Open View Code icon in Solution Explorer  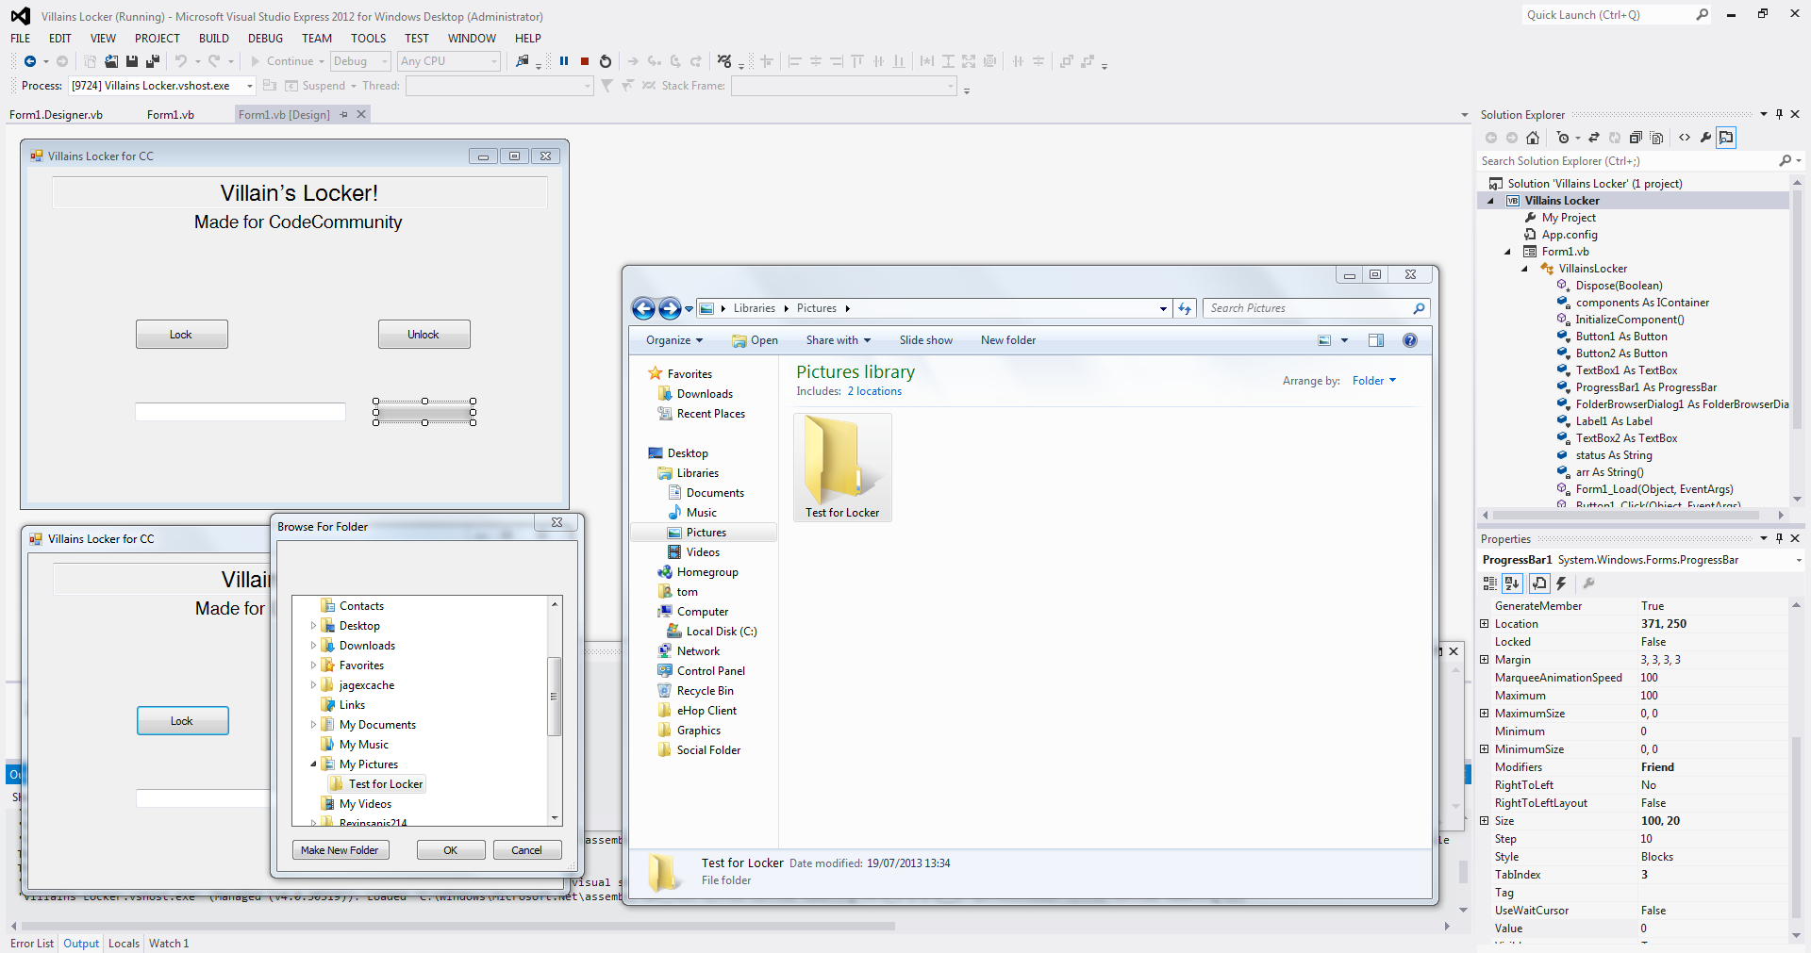pos(1685,138)
